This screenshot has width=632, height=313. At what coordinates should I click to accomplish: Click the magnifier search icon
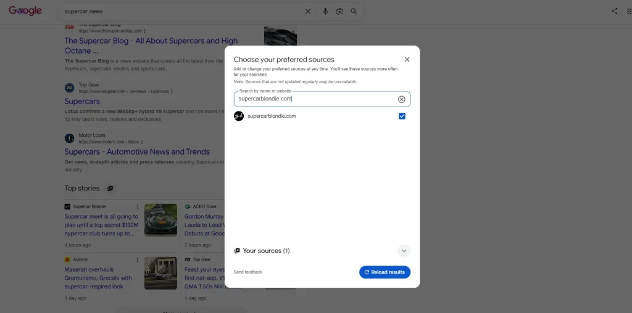click(x=354, y=11)
